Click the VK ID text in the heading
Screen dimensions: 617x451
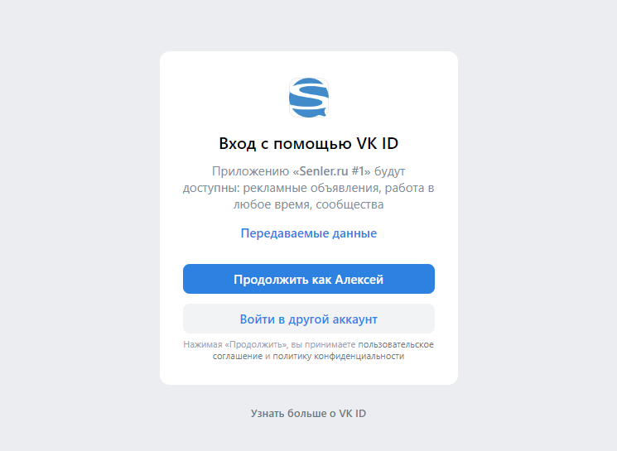[378, 143]
